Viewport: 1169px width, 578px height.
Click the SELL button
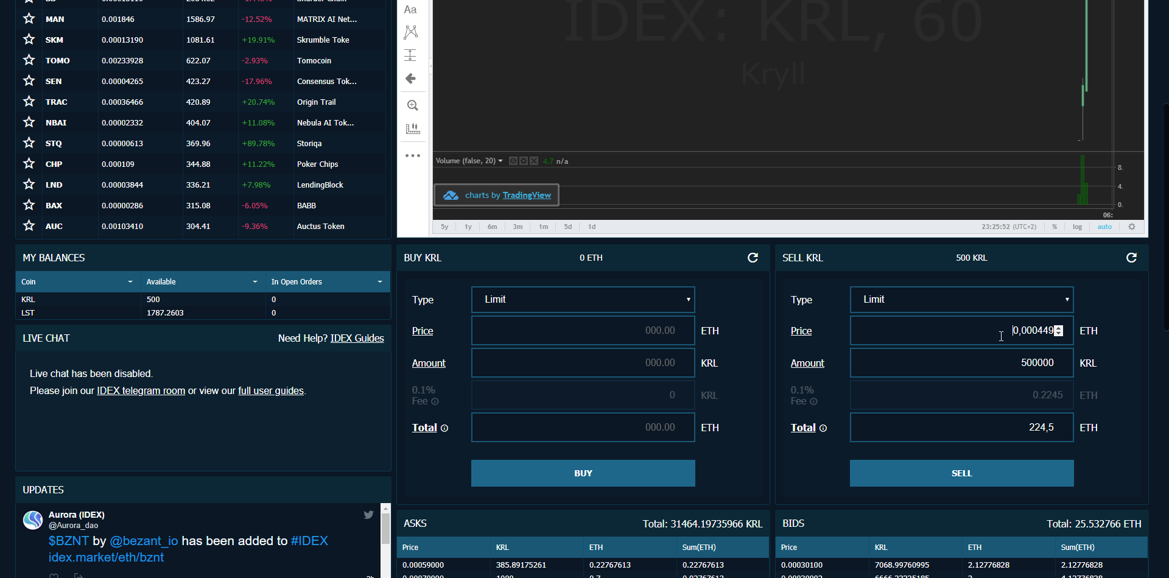(962, 473)
